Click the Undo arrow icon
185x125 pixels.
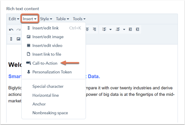tap(11, 29)
